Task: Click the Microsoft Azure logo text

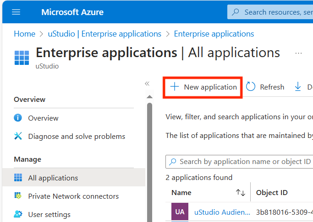Action: pos(72,12)
